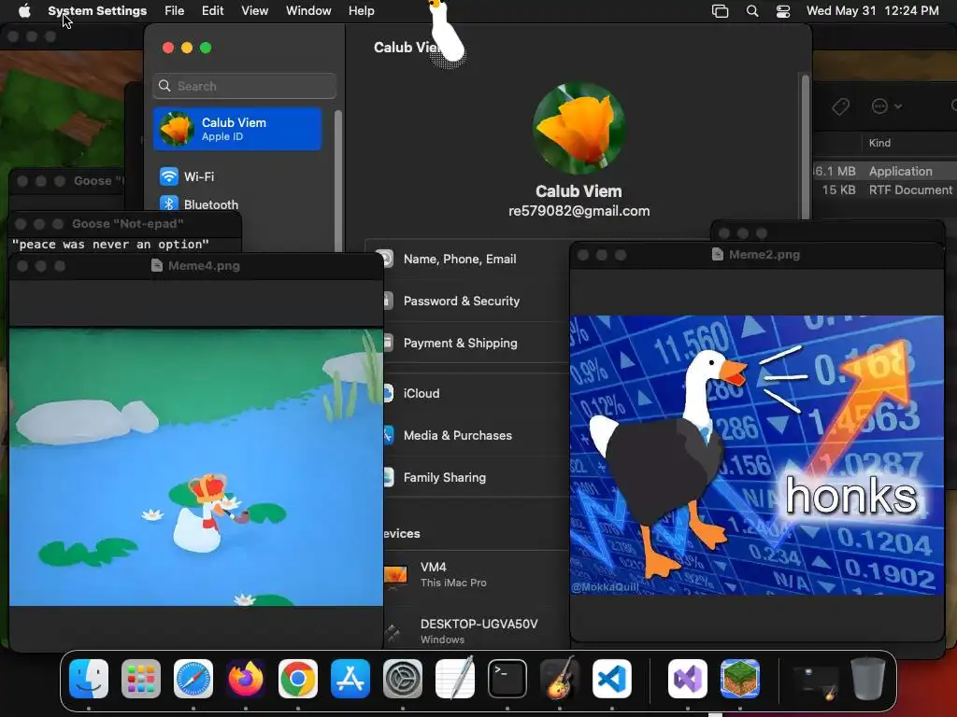Viewport: 957px width, 717px height.
Task: Select the Application row in Finder
Action: (x=885, y=171)
